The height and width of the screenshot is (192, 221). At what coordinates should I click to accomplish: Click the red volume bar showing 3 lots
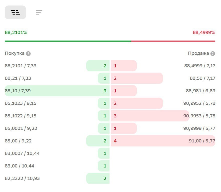(x=150, y=116)
